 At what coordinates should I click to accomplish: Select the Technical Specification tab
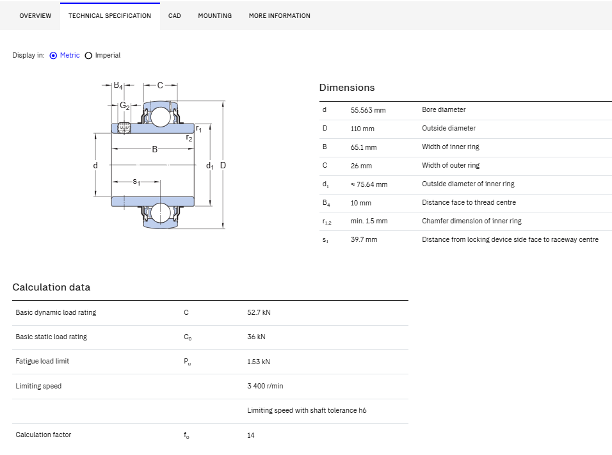click(x=109, y=16)
